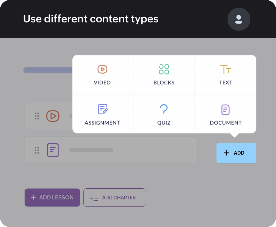Image resolution: width=276 pixels, height=227 pixels.
Task: Grab the video lesson drag handle
Action: (x=37, y=116)
